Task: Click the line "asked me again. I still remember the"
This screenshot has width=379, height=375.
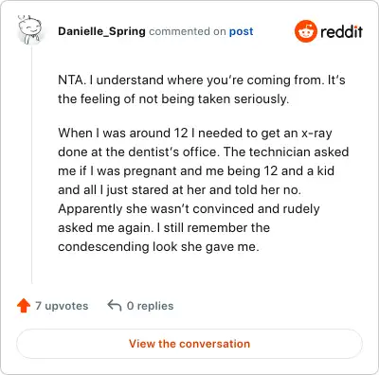Action: [x=164, y=227]
